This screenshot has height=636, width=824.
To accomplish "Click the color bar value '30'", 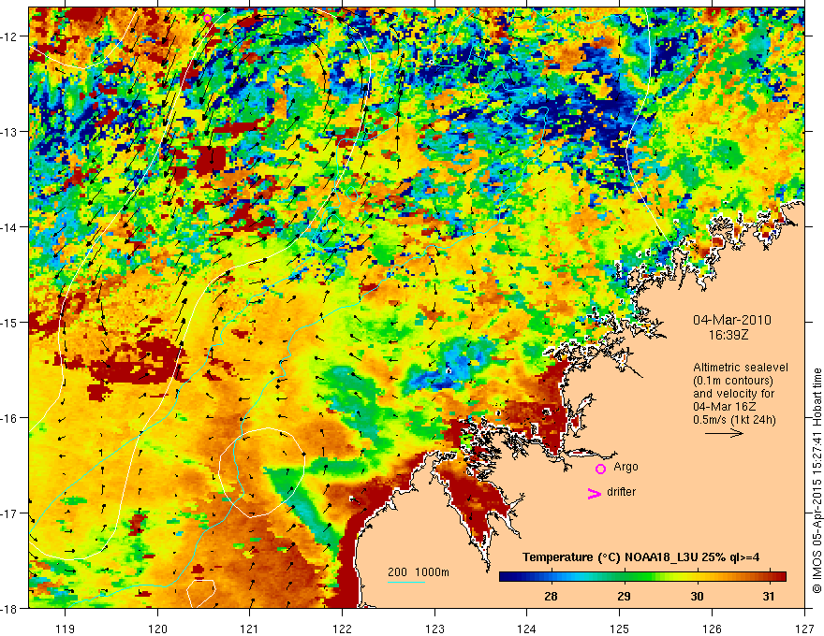I will point(697,597).
